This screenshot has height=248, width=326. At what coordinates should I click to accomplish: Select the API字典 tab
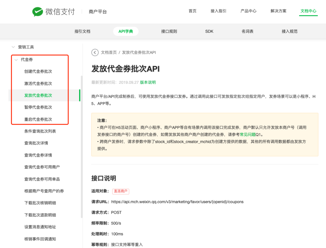click(x=126, y=31)
